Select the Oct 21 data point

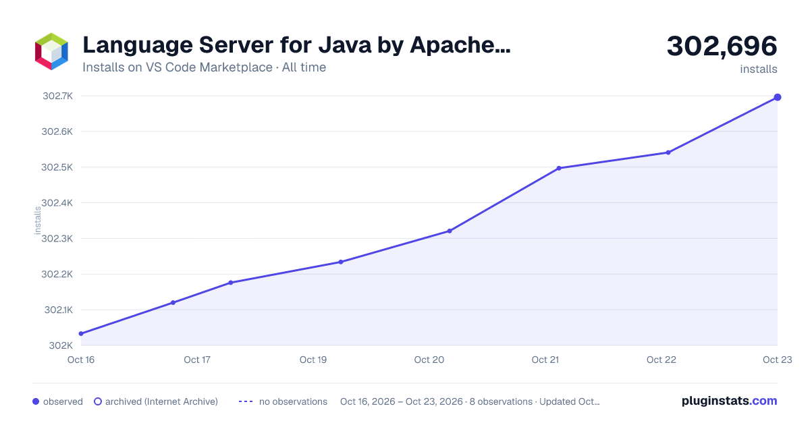tap(559, 168)
